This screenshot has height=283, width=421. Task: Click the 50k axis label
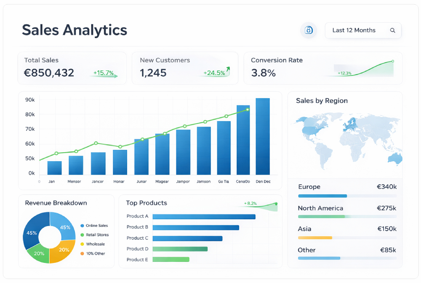coord(30,159)
